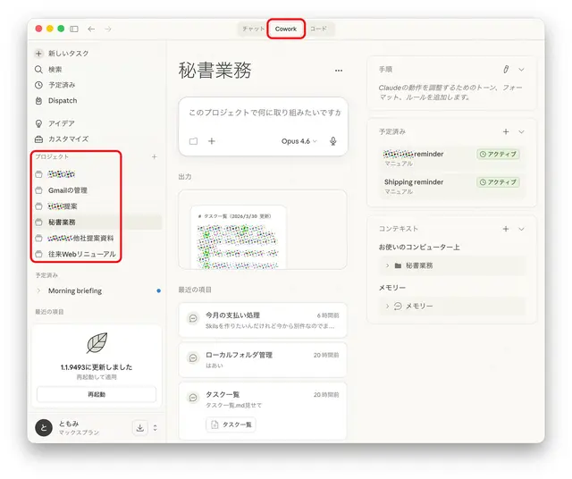Add a new project with the plus icon
Viewport: 572px width, 479px height.
(x=155, y=156)
